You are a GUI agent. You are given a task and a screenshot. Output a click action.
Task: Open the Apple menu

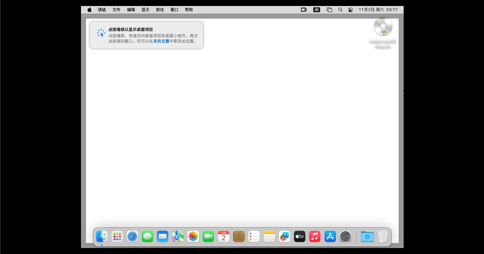(x=89, y=10)
